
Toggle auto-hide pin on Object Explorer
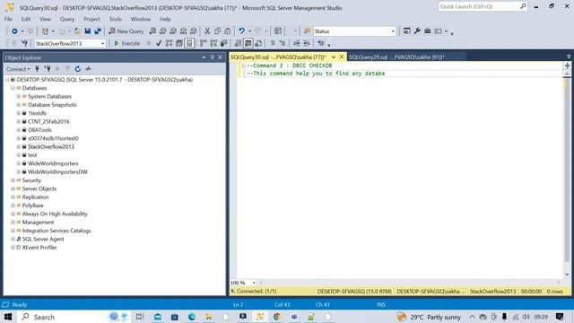coord(212,57)
